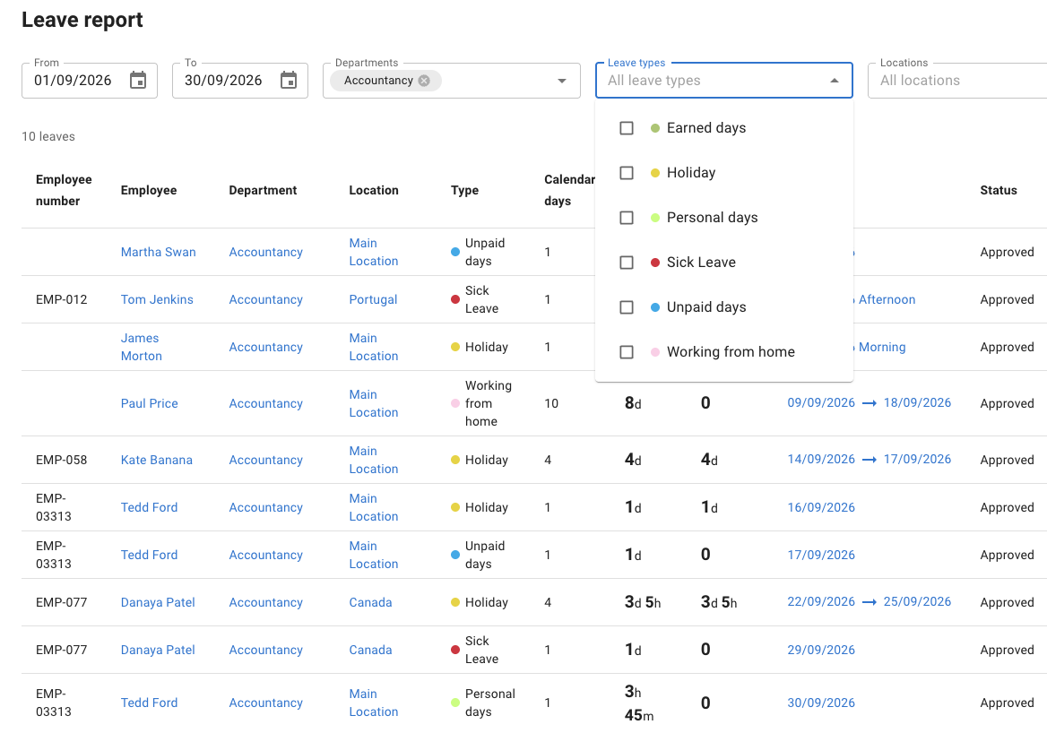1047x733 pixels.
Task: Click Tedd Ford in Personal days row
Action: pos(149,703)
